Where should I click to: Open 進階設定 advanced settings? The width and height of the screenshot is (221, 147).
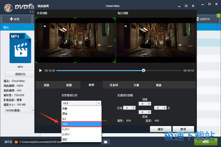(x=20, y=74)
